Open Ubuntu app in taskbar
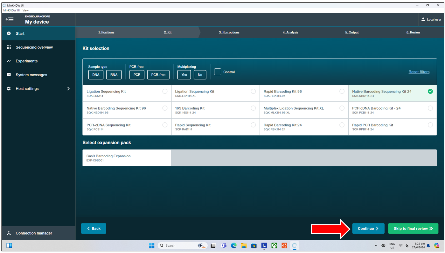The image size is (445, 253). tap(284, 246)
